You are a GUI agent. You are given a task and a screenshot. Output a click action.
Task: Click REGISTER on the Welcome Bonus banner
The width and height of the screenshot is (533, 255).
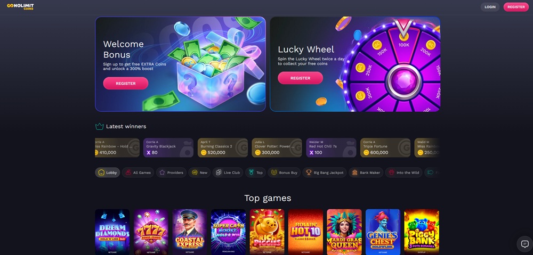pyautogui.click(x=125, y=83)
